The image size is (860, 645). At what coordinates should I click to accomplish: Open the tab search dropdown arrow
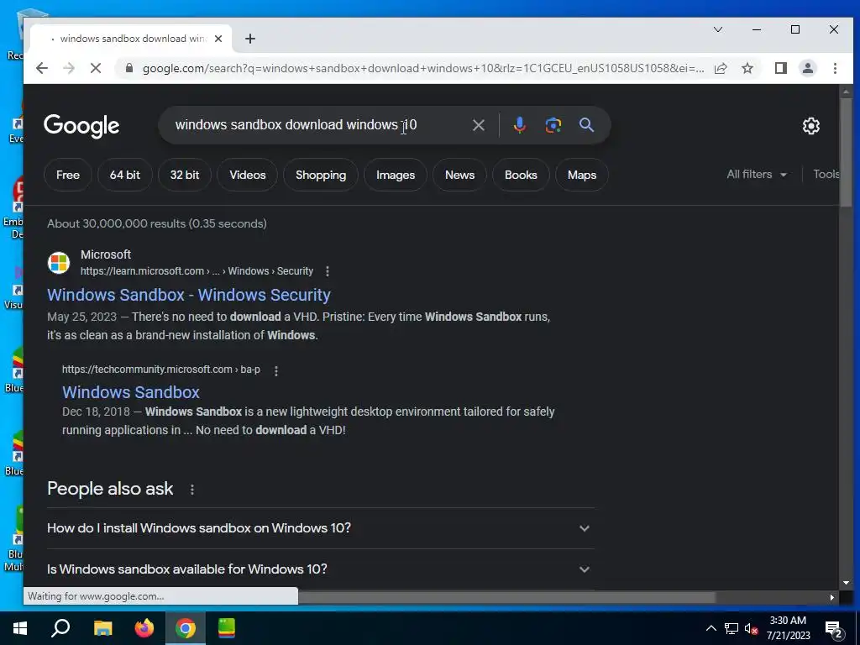coord(718,29)
